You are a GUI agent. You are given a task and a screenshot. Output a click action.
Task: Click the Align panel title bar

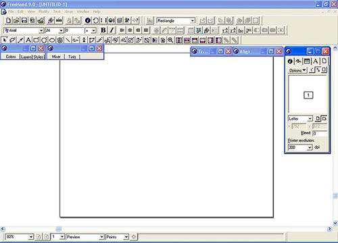257,51
